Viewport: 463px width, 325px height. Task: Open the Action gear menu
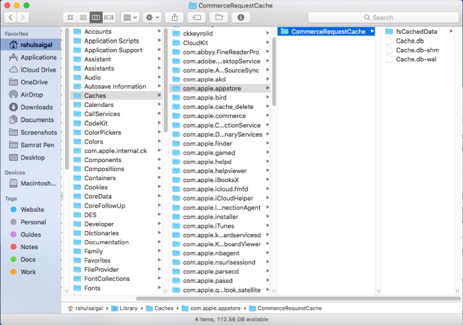point(152,18)
